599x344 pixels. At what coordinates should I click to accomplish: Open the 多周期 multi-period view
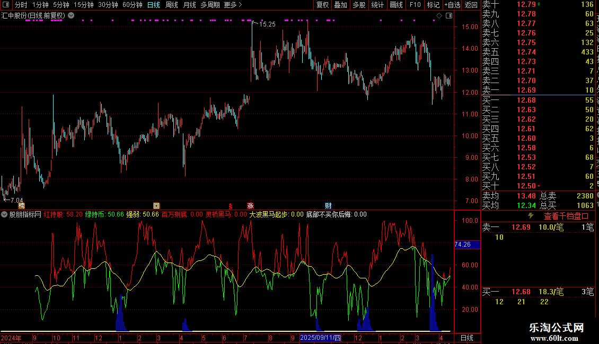210,5
